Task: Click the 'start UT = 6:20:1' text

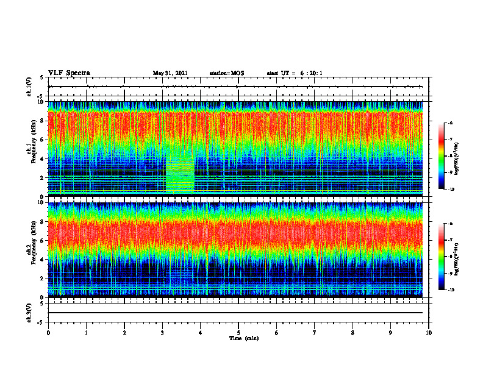Action: tap(295, 73)
